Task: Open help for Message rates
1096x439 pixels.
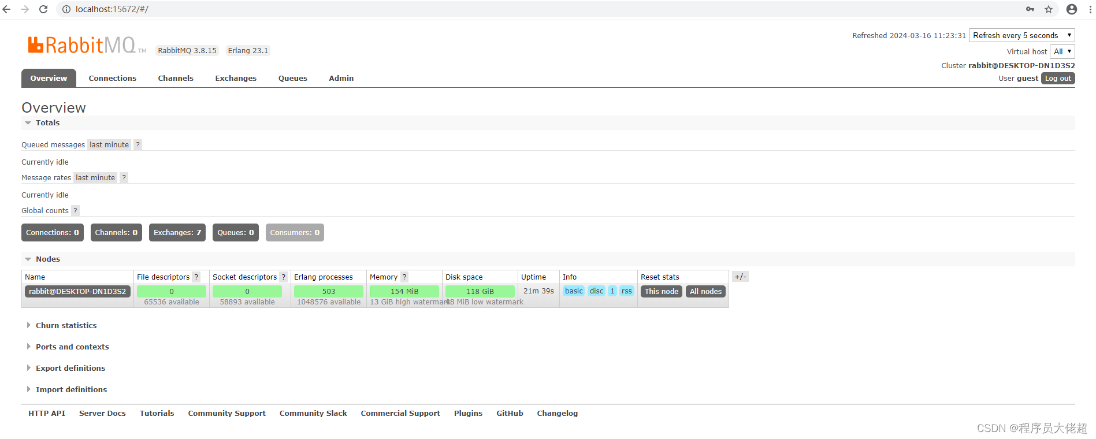Action: click(x=124, y=178)
